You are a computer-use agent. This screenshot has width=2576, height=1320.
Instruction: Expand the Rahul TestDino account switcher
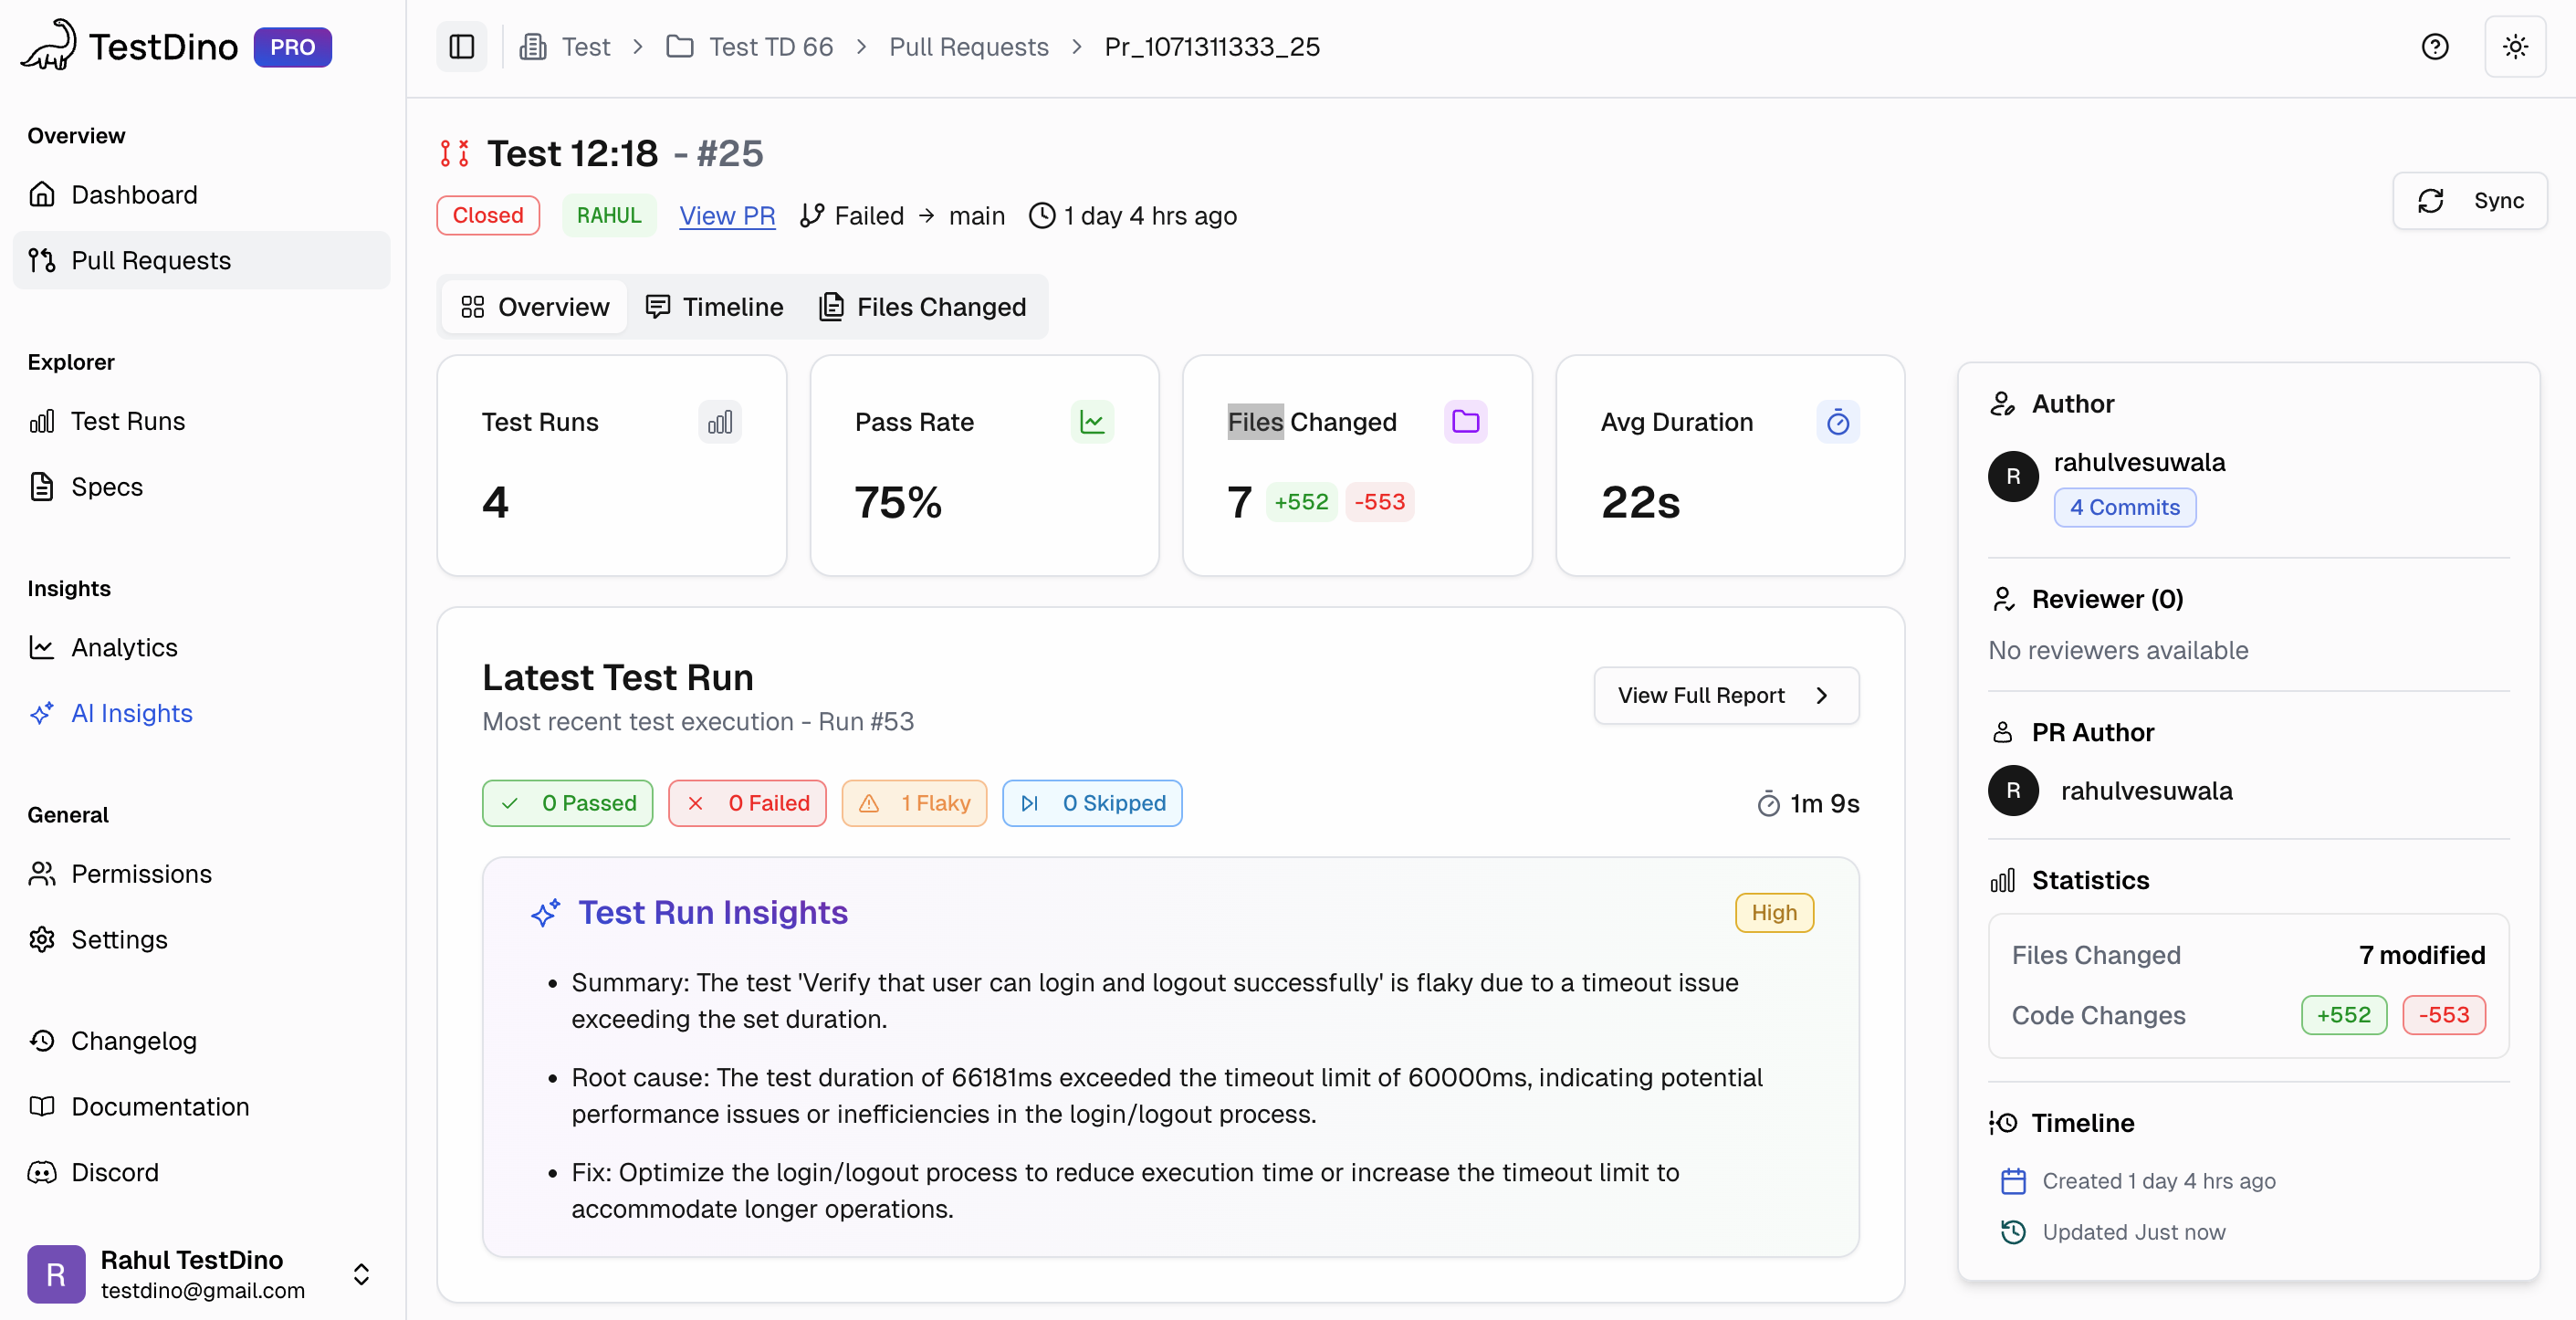point(361,1273)
